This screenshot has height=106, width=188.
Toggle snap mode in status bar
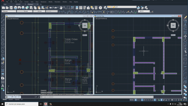coord(138,100)
